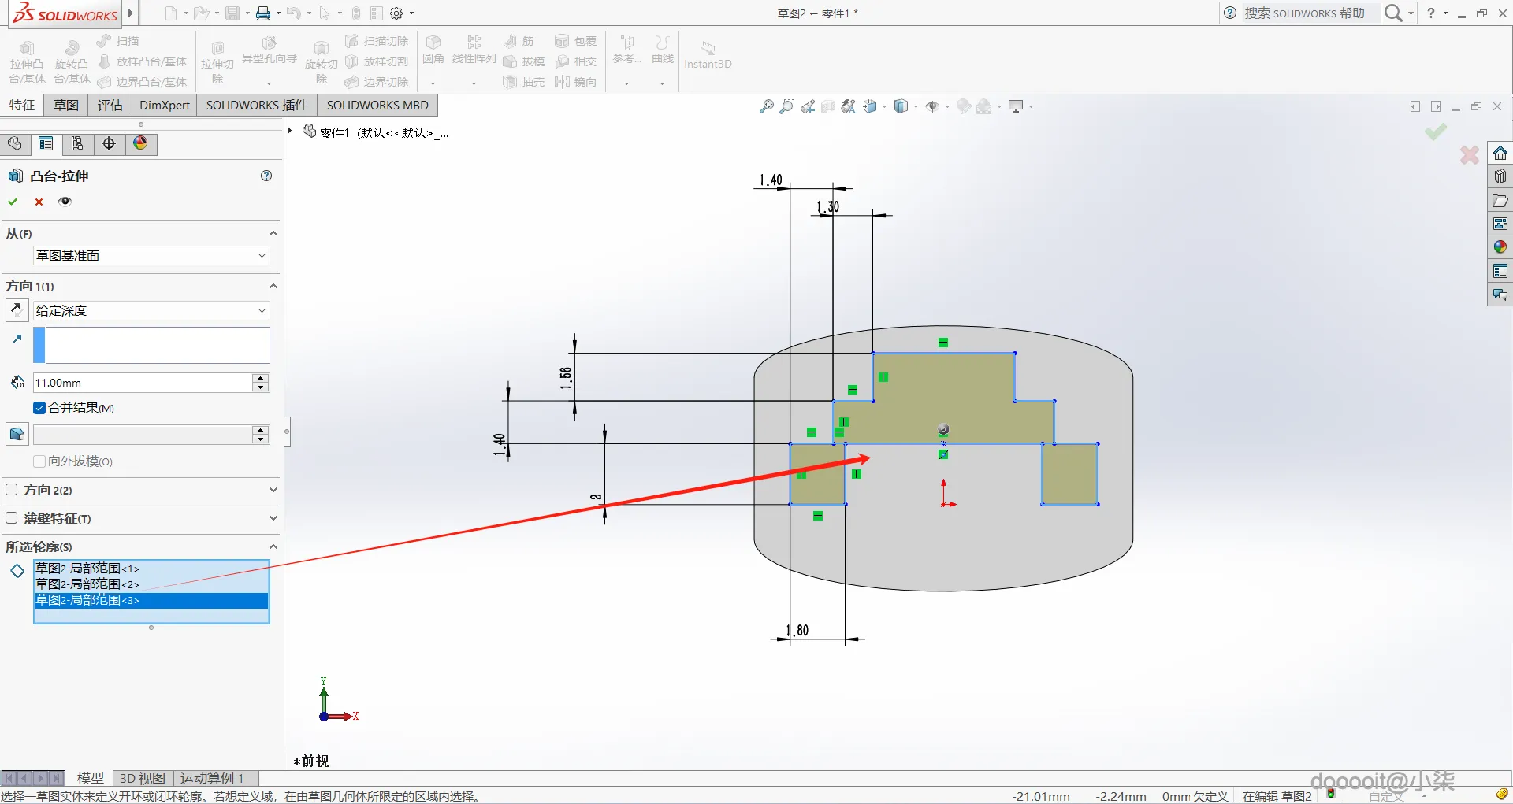Switch to the 模型 bottom tab
This screenshot has width=1513, height=804.
(91, 778)
